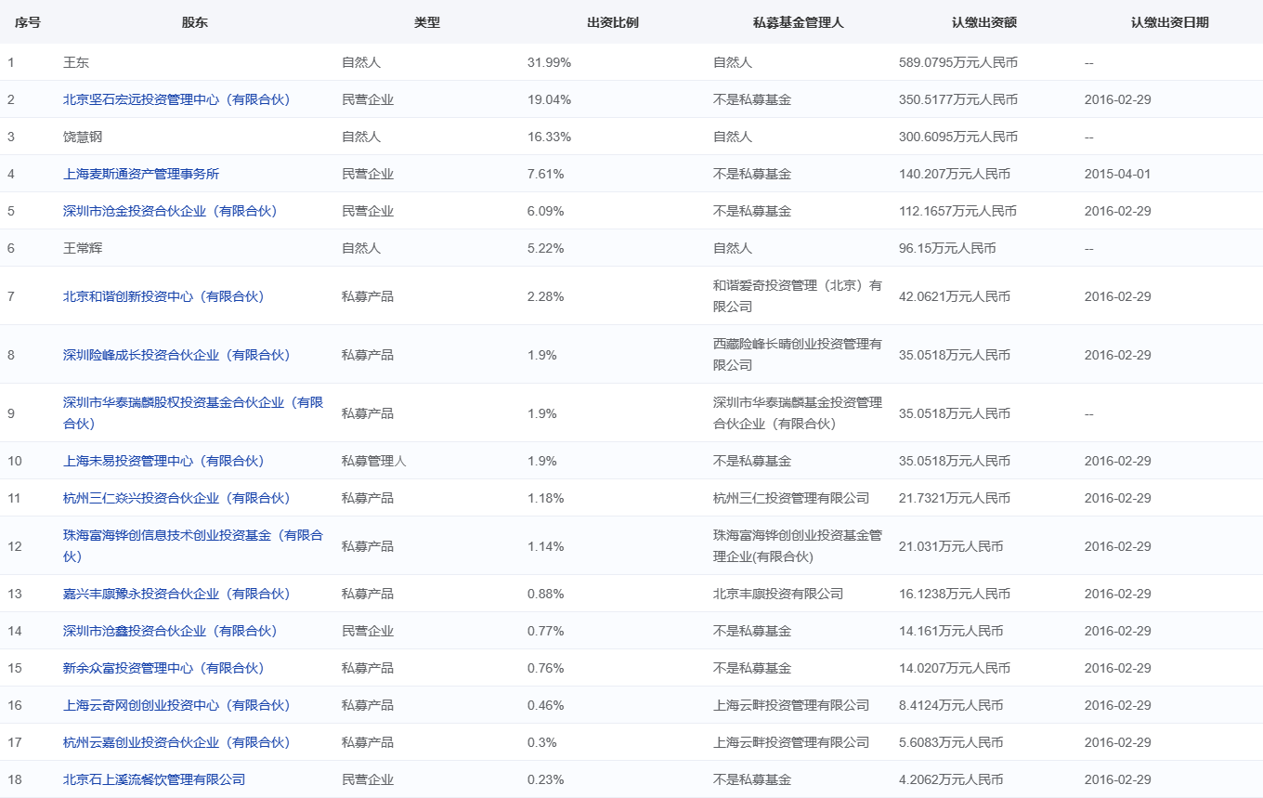Select the 0.3% ownership cell
The height and width of the screenshot is (798, 1263).
[x=542, y=742]
